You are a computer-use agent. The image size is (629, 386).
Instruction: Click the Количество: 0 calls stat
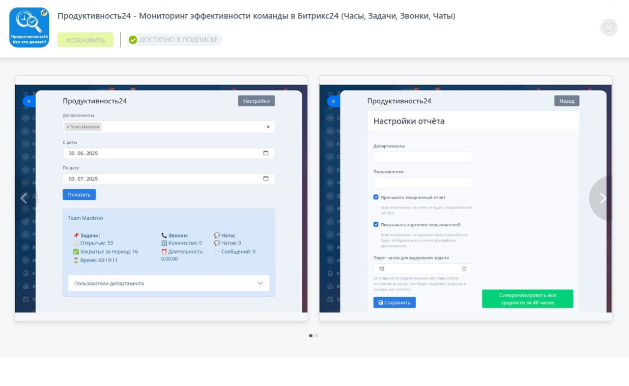click(x=182, y=243)
